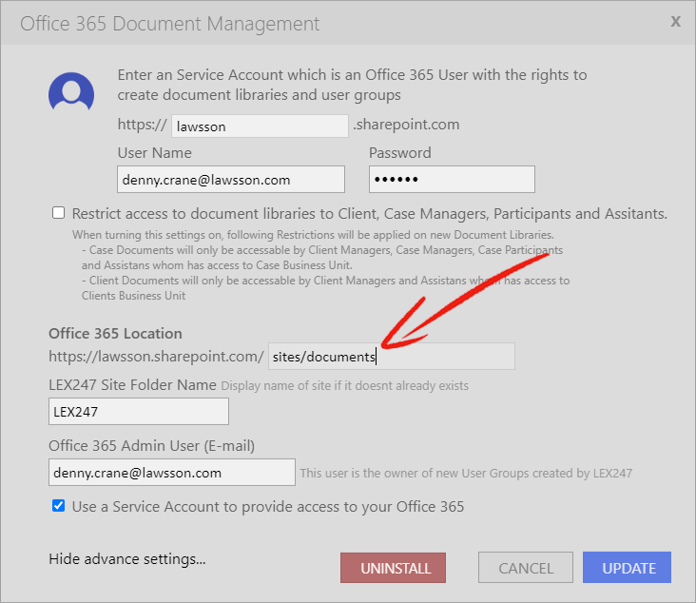Click the Password input field
The image size is (696, 603).
[452, 180]
